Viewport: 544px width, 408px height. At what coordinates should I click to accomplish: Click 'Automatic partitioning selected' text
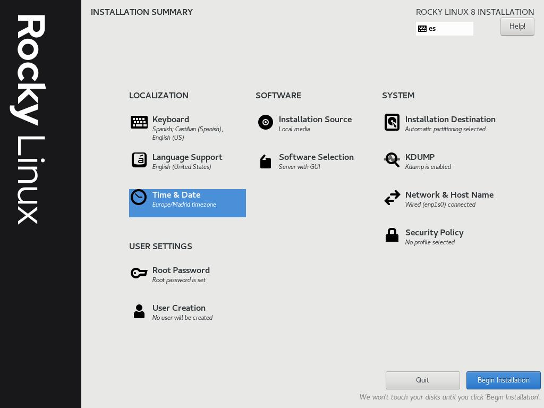click(x=445, y=129)
